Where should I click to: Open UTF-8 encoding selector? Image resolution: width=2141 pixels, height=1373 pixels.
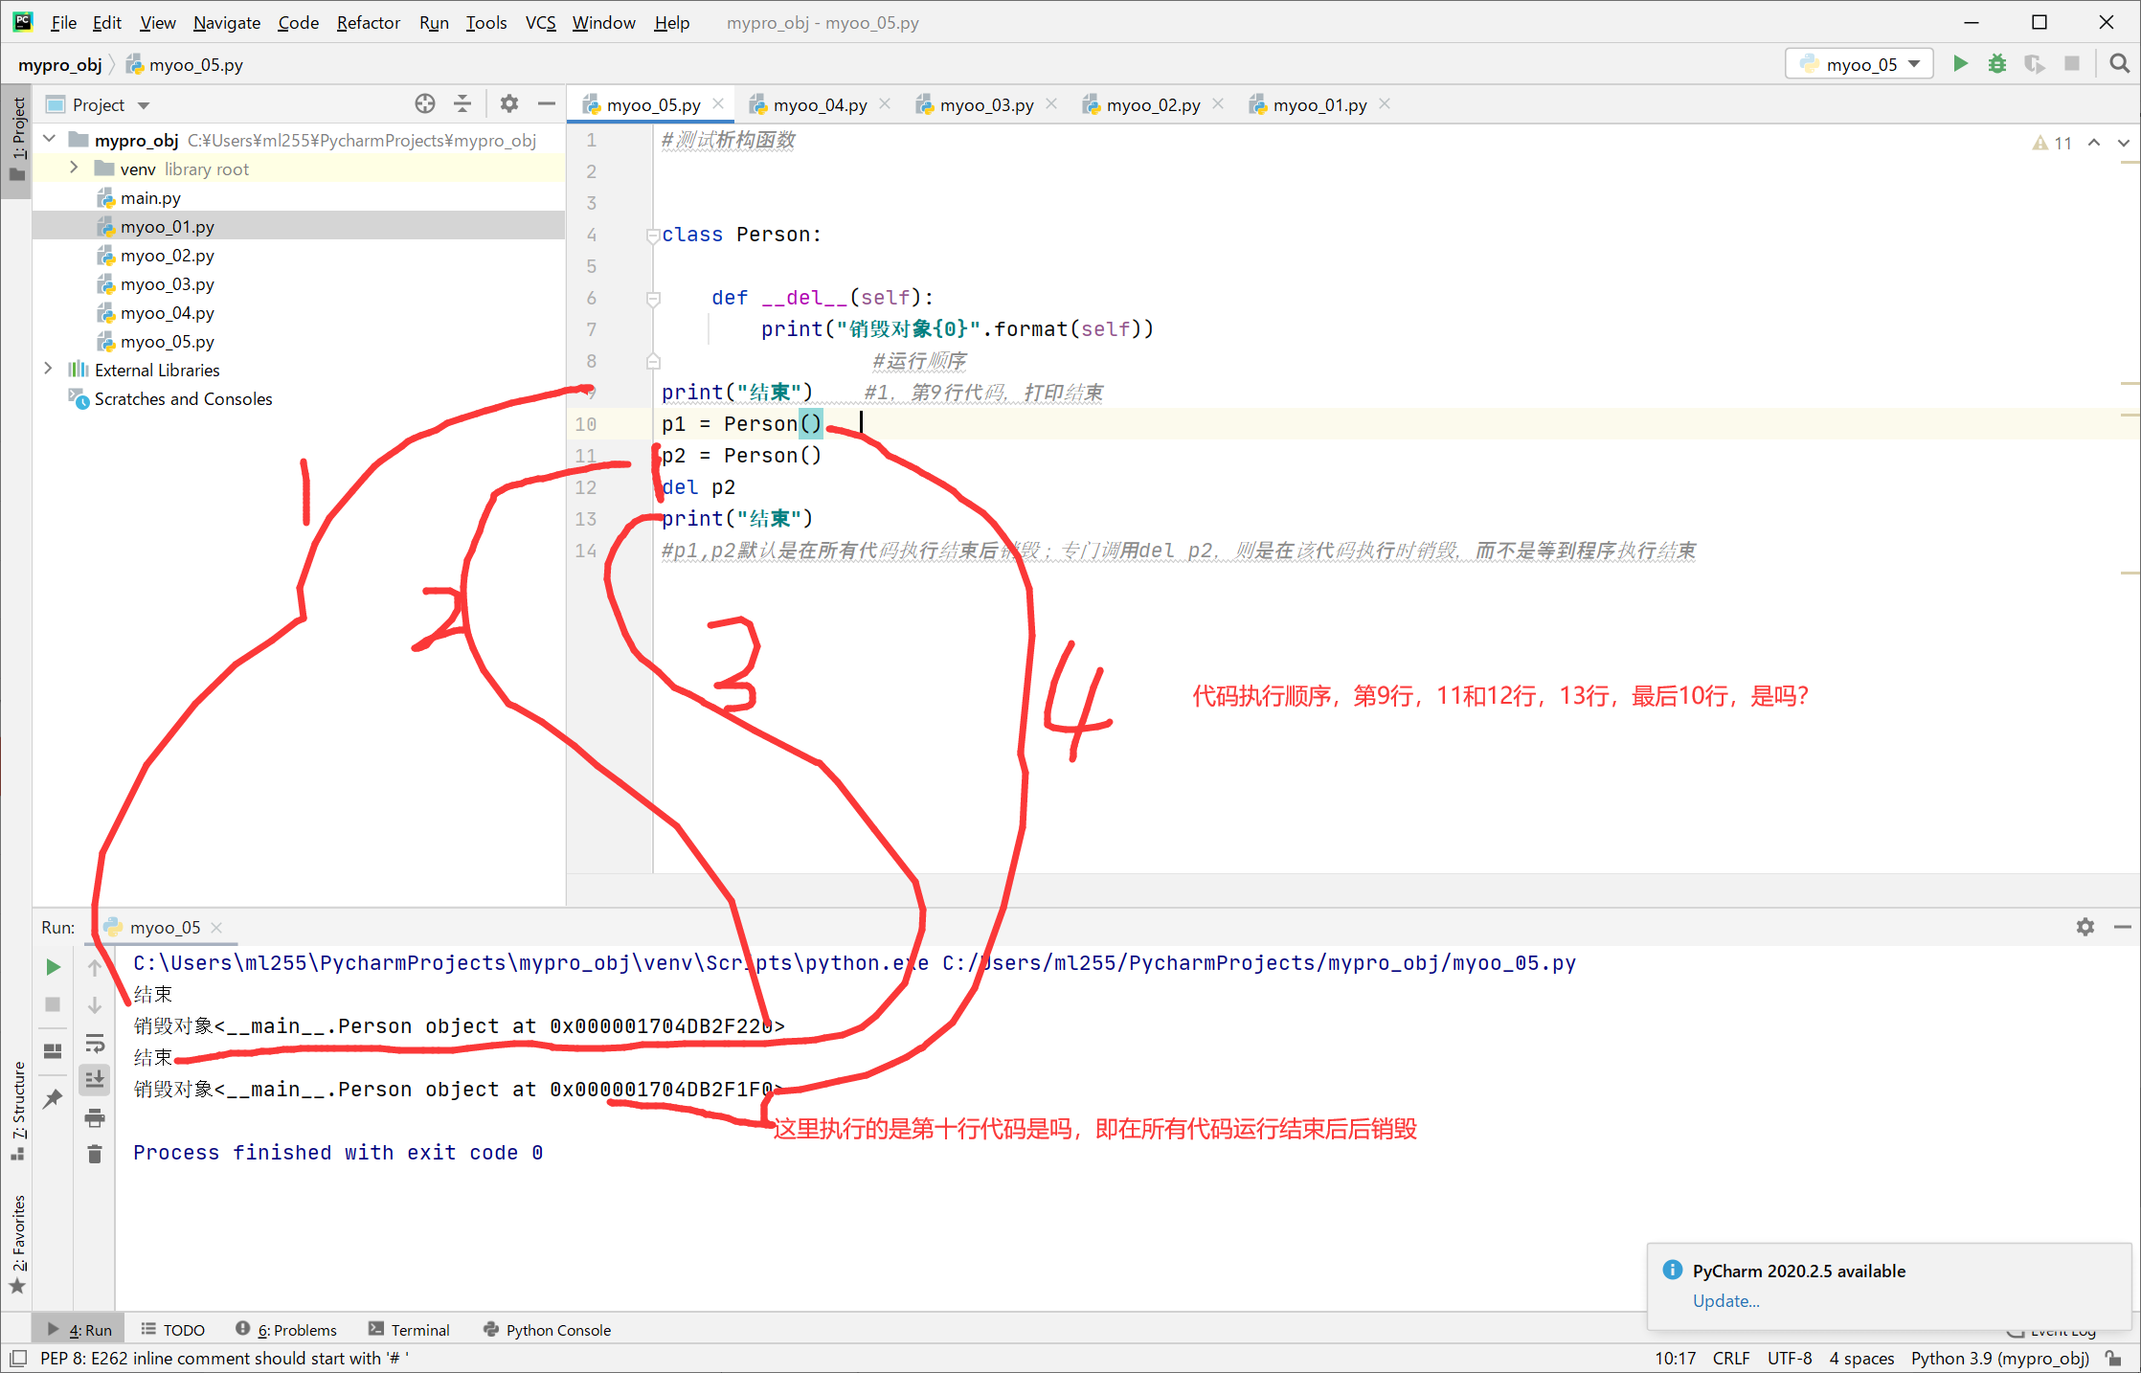1790,1358
